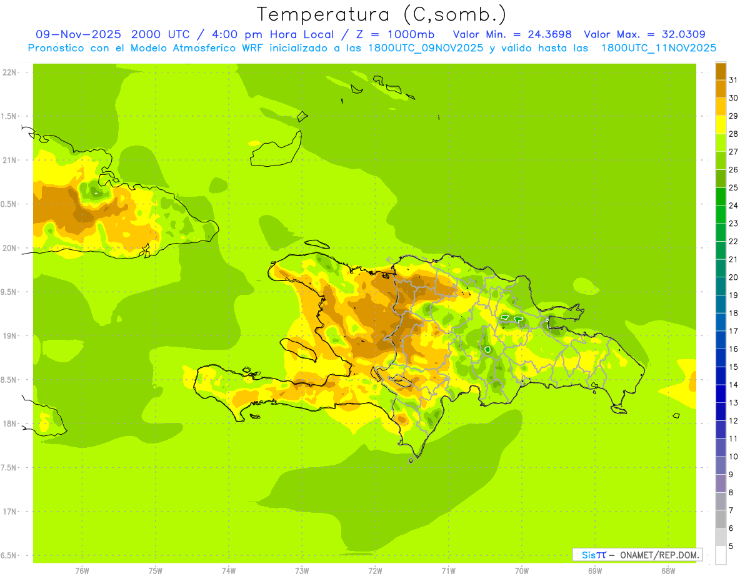Click latitude axis label '18N'
The width and height of the screenshot is (750, 579).
click(10, 424)
